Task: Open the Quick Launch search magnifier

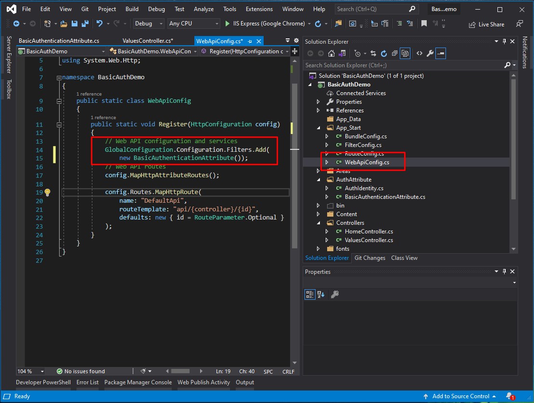Action: pos(412,9)
